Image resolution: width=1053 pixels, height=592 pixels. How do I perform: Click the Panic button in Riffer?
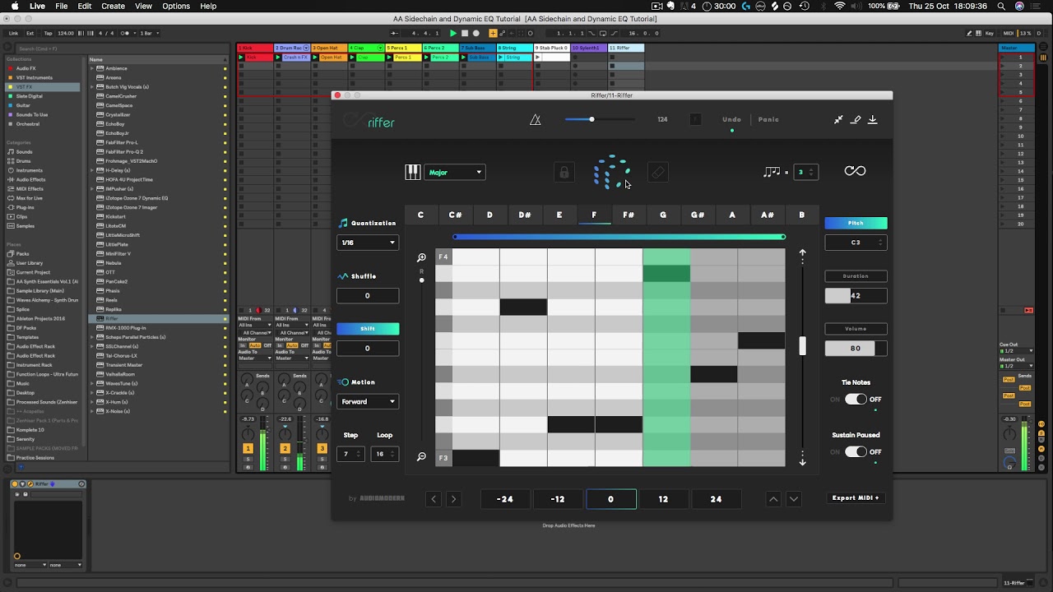768,119
